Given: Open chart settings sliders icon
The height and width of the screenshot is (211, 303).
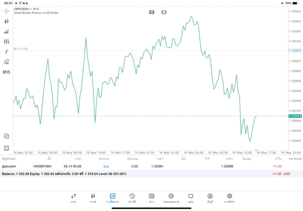Looking at the screenshot, I should 7,42.
